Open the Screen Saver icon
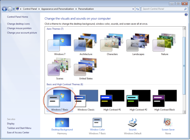 coord(168,122)
